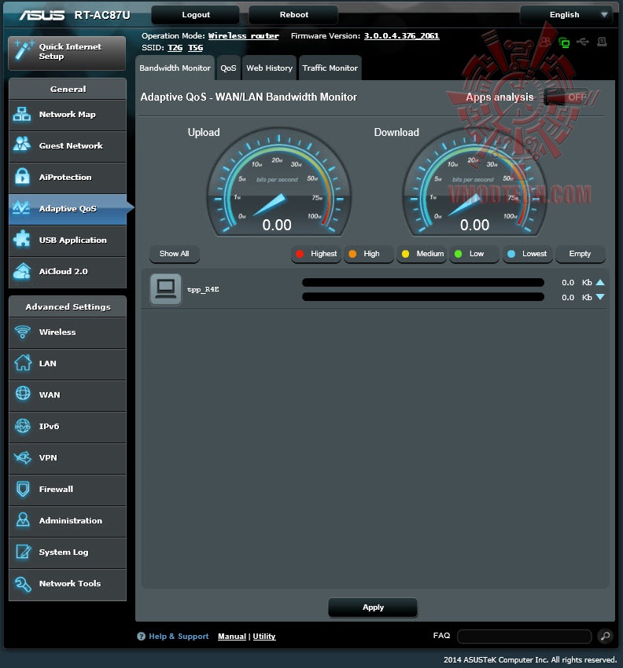The width and height of the screenshot is (623, 668).
Task: Open the T2G SSID link
Action: (175, 48)
